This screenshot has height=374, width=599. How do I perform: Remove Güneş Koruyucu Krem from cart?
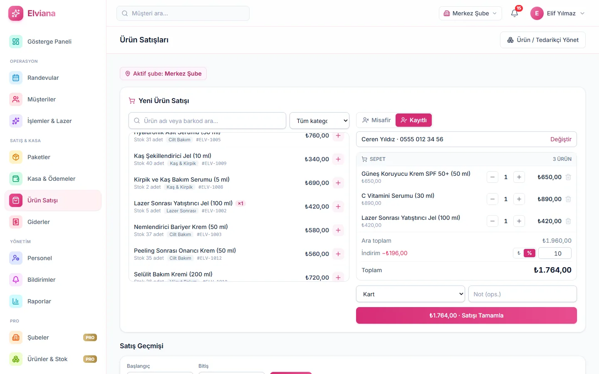(x=568, y=177)
